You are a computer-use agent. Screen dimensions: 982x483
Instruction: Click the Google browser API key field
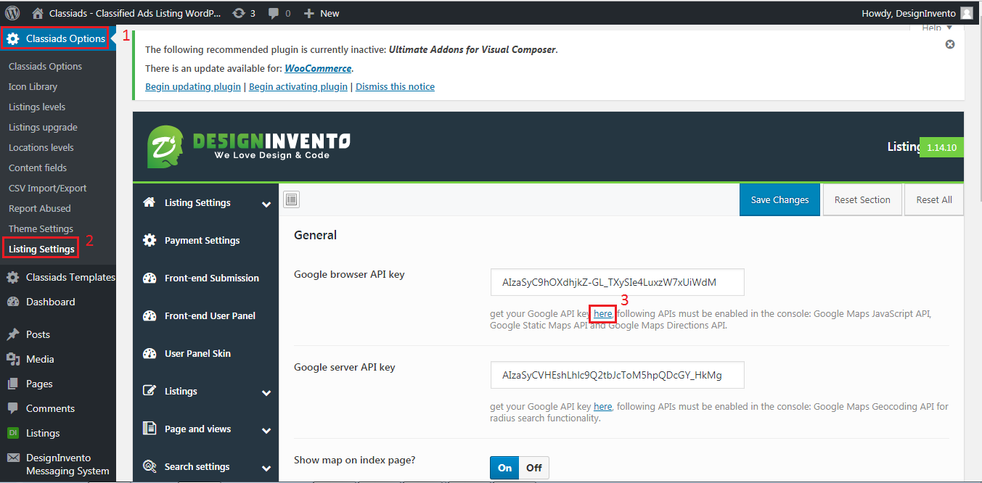point(618,282)
